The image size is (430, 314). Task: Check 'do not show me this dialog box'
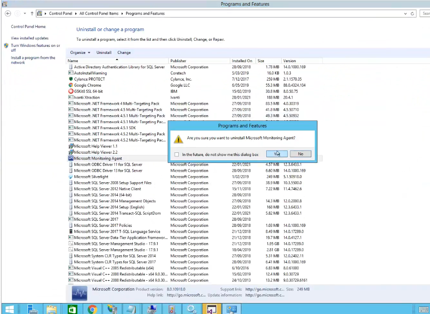pyautogui.click(x=176, y=154)
